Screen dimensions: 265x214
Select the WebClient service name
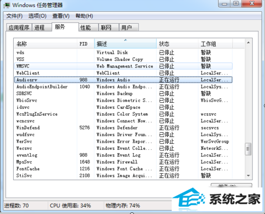[x=28, y=73]
